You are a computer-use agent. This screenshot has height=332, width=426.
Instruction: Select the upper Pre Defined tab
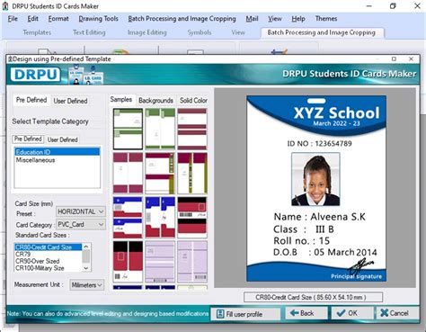[x=31, y=100]
